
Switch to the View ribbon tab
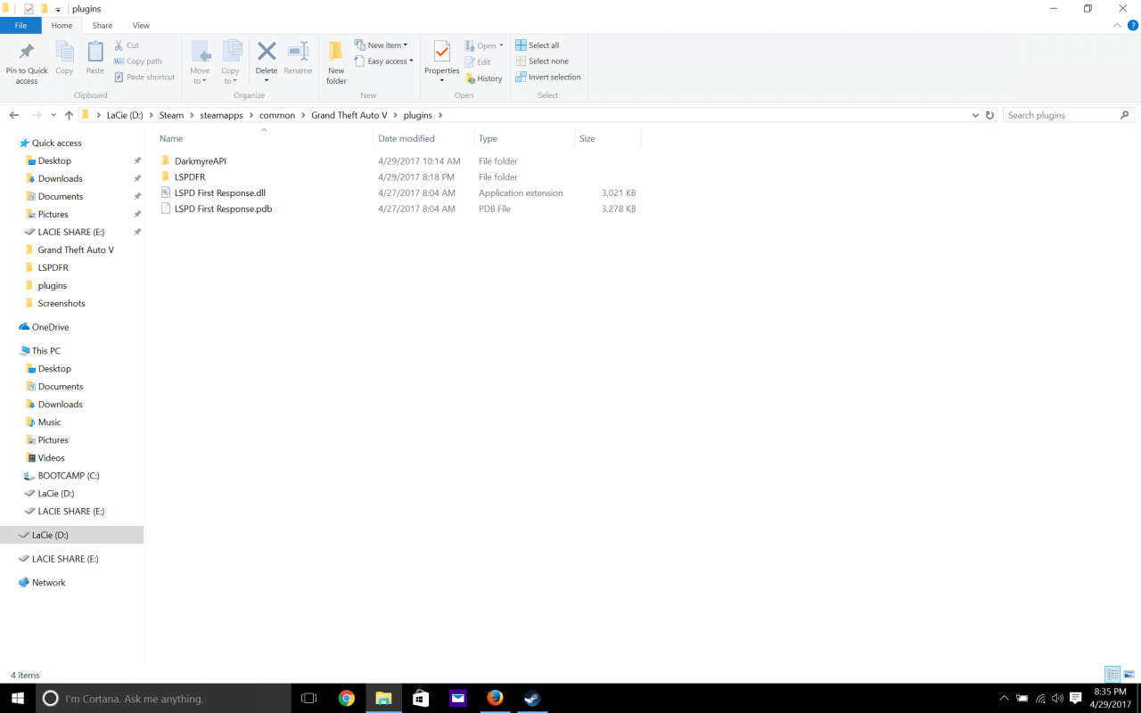(141, 26)
